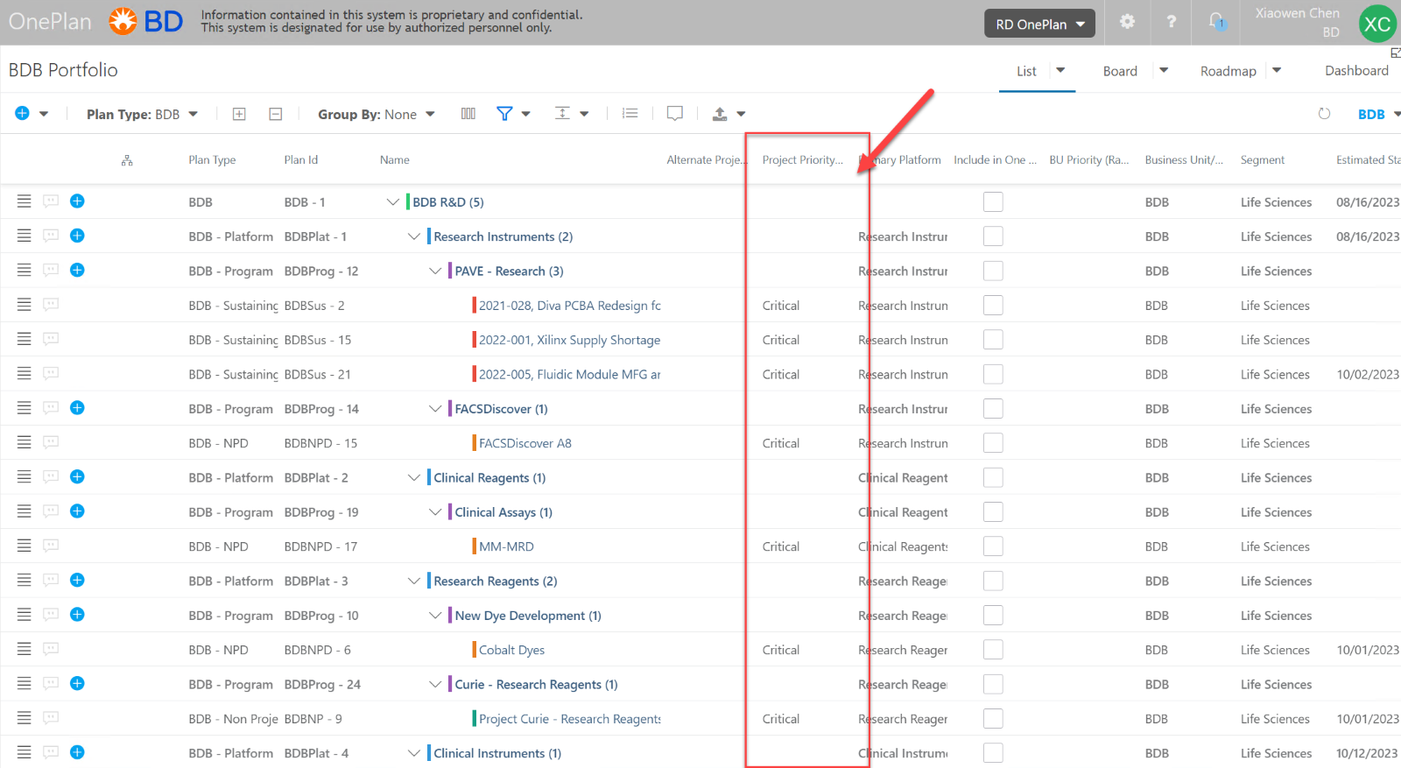
Task: Open the notifications bell icon
Action: pos(1216,22)
